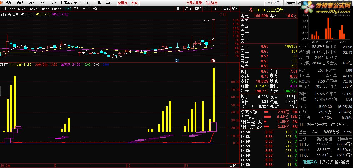Image resolution: width=353 pixels, height=168 pixels.
Task: Open the 分析 menu
Action: point(53,3)
